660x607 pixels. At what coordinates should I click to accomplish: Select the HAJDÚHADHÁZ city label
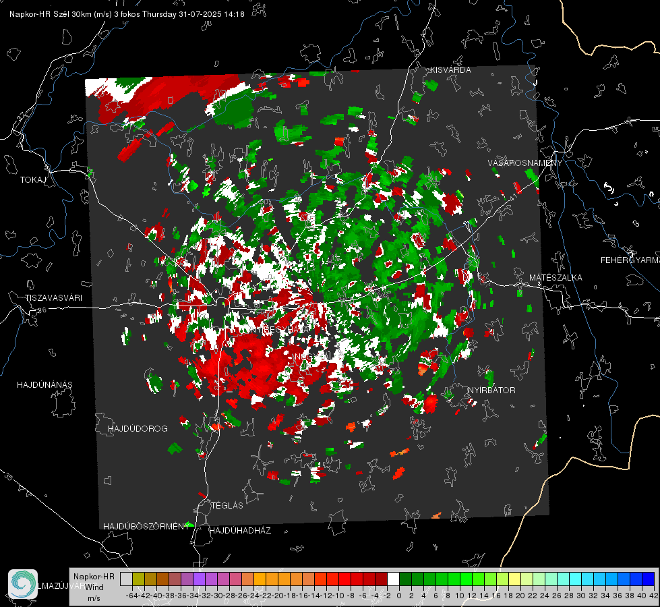(x=240, y=531)
